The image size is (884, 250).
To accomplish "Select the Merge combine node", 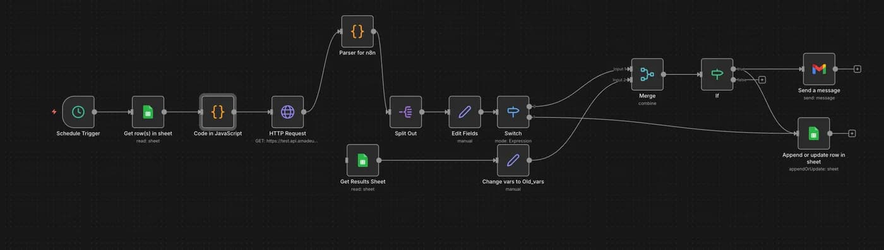I will coord(647,74).
